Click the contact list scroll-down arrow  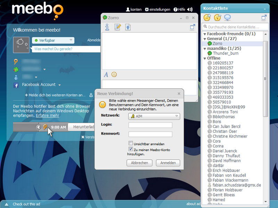[x=265, y=201]
